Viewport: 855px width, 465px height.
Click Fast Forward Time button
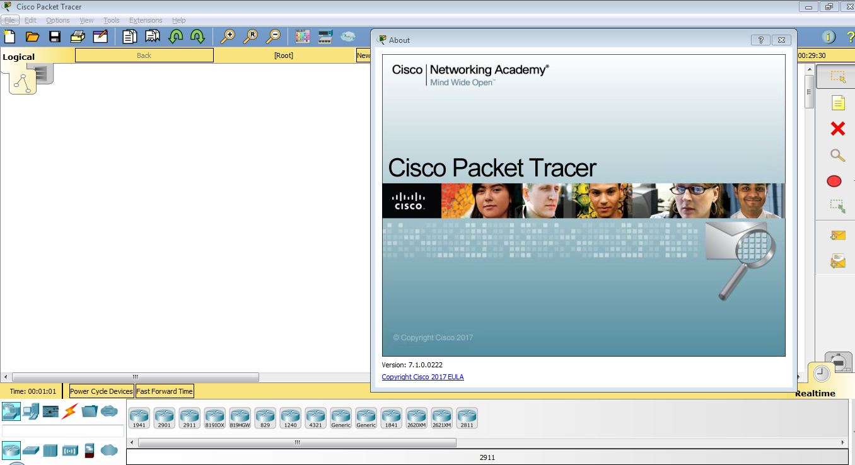tap(165, 391)
